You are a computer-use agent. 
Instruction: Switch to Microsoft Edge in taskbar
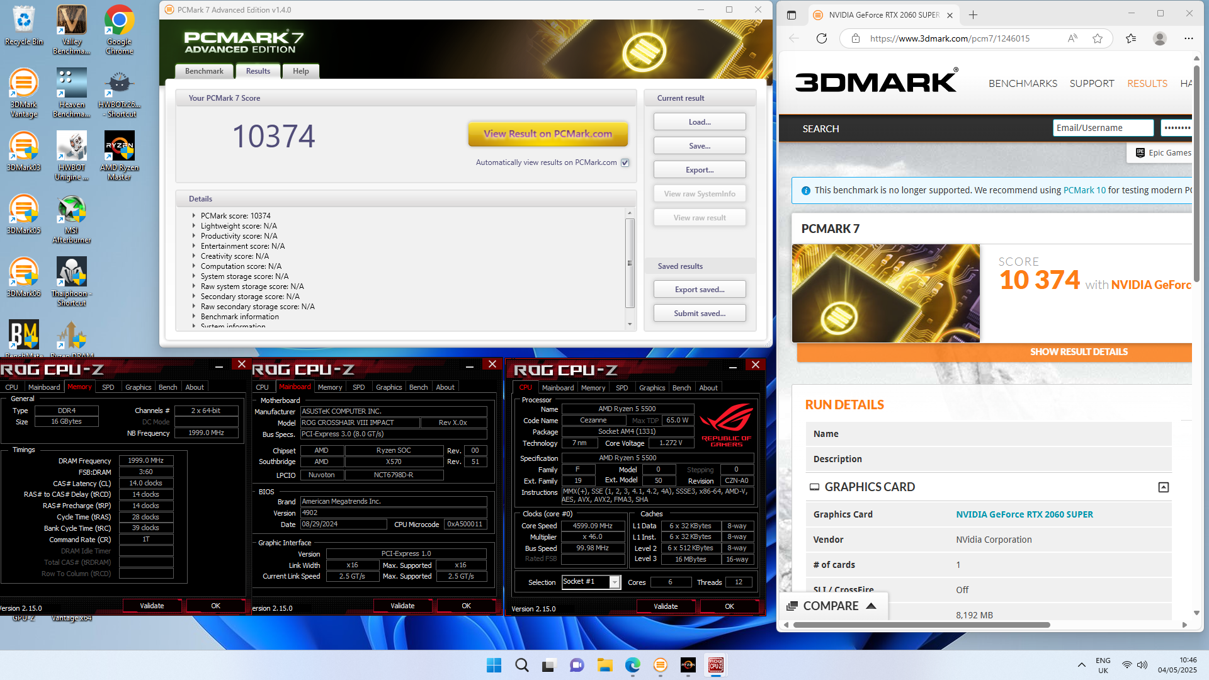[633, 665]
